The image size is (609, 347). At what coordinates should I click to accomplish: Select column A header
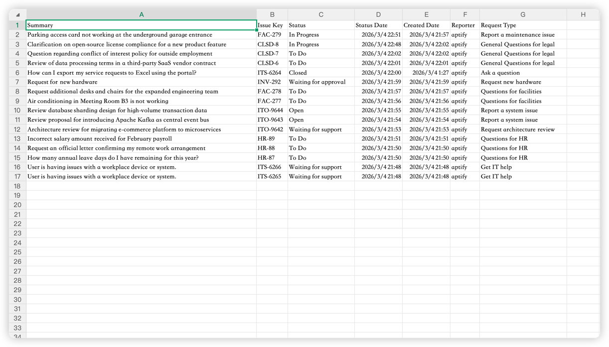(x=141, y=14)
